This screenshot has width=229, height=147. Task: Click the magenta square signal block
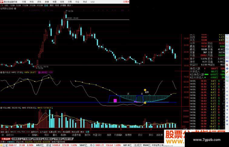coord(115,101)
